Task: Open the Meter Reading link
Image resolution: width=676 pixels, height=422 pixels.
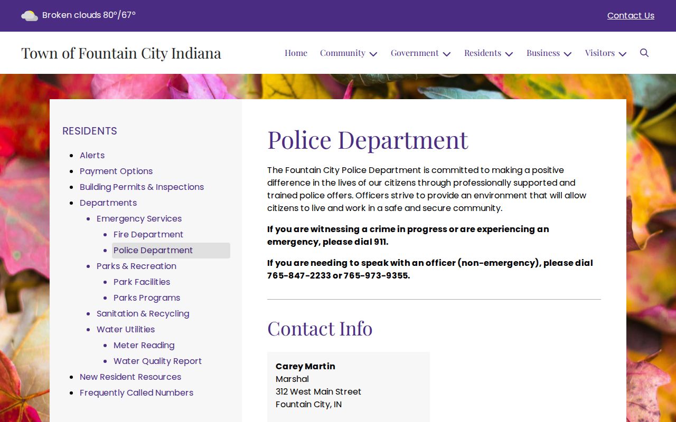Action: tap(144, 345)
